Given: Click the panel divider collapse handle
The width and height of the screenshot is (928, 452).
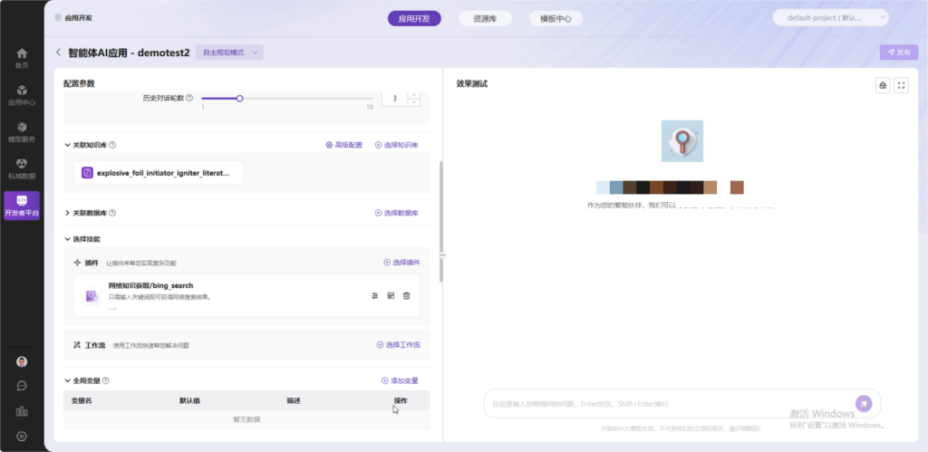Looking at the screenshot, I should [442, 255].
